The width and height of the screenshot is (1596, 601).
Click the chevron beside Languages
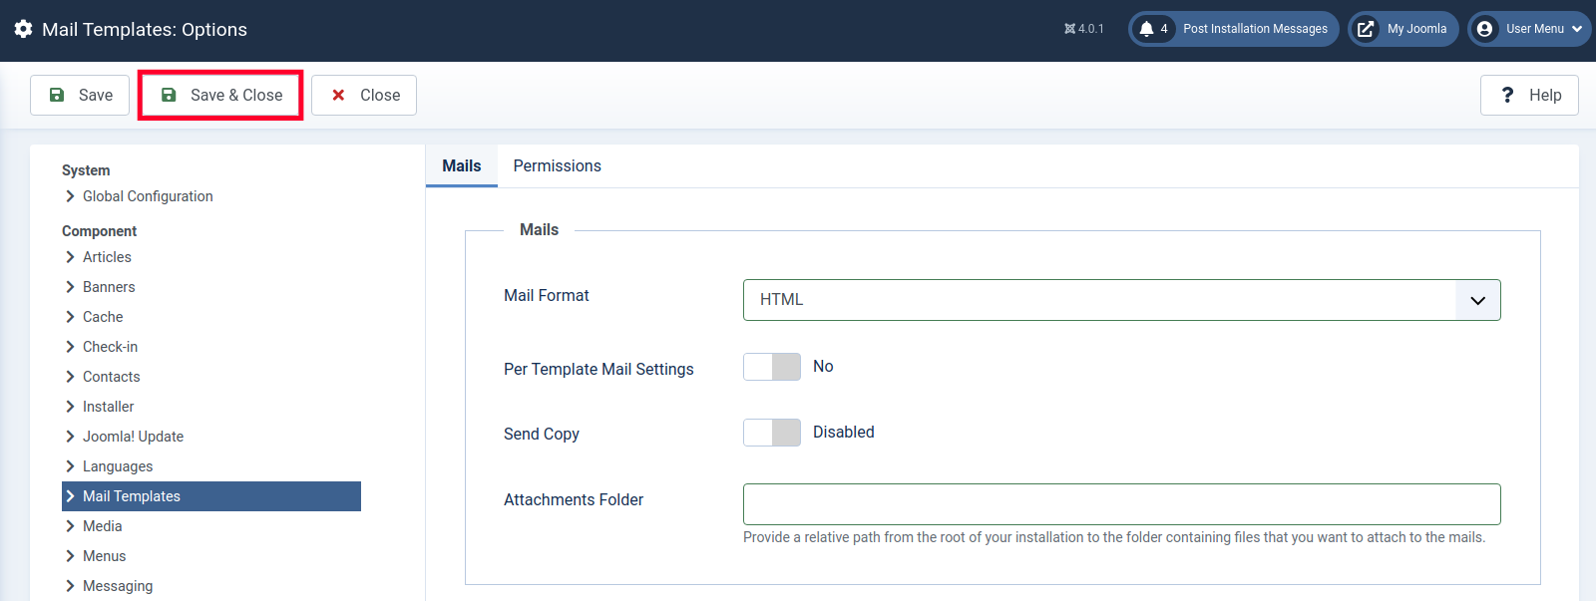70,466
